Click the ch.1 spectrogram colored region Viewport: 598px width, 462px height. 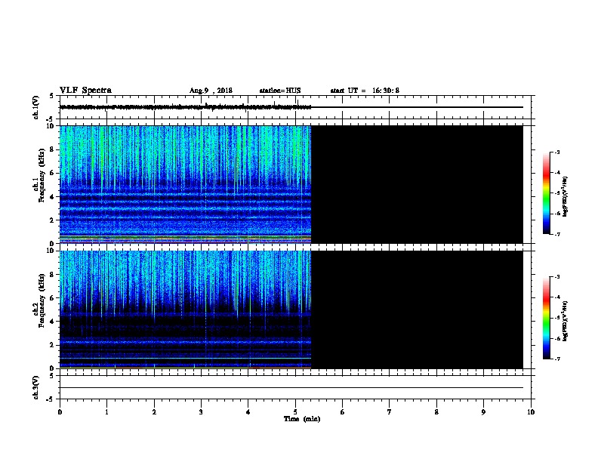coord(185,184)
